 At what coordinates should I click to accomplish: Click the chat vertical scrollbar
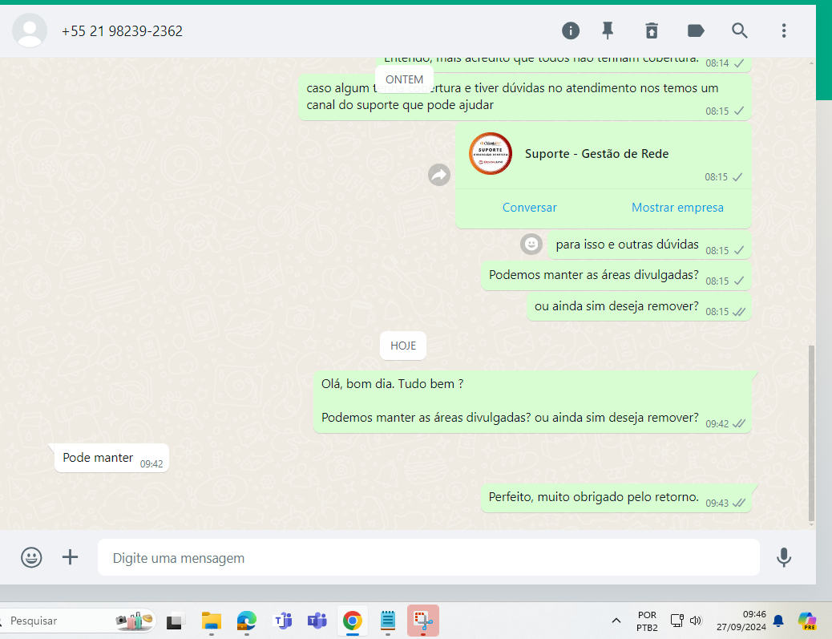(811, 433)
